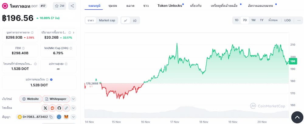The width and height of the screenshot is (304, 124).
Task: Open the ตลาด tab
Action: (x=130, y=5)
